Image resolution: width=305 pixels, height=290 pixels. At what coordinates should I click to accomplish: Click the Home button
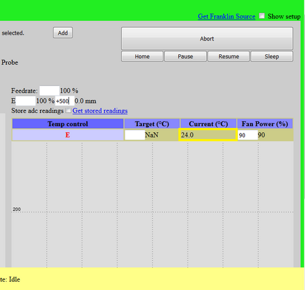[142, 56]
